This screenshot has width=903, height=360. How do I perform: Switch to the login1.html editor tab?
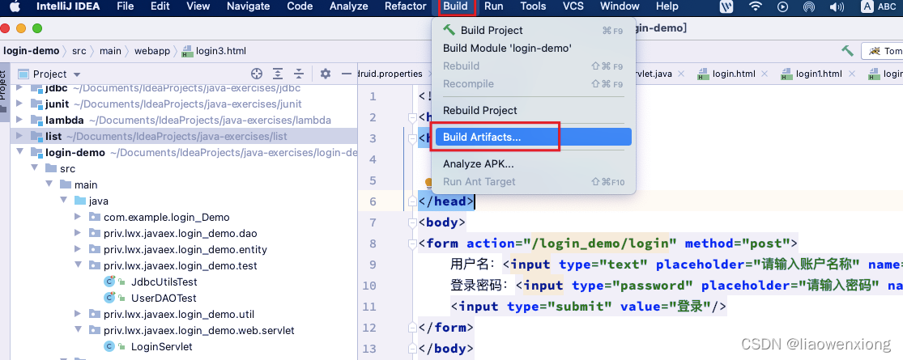click(x=820, y=74)
